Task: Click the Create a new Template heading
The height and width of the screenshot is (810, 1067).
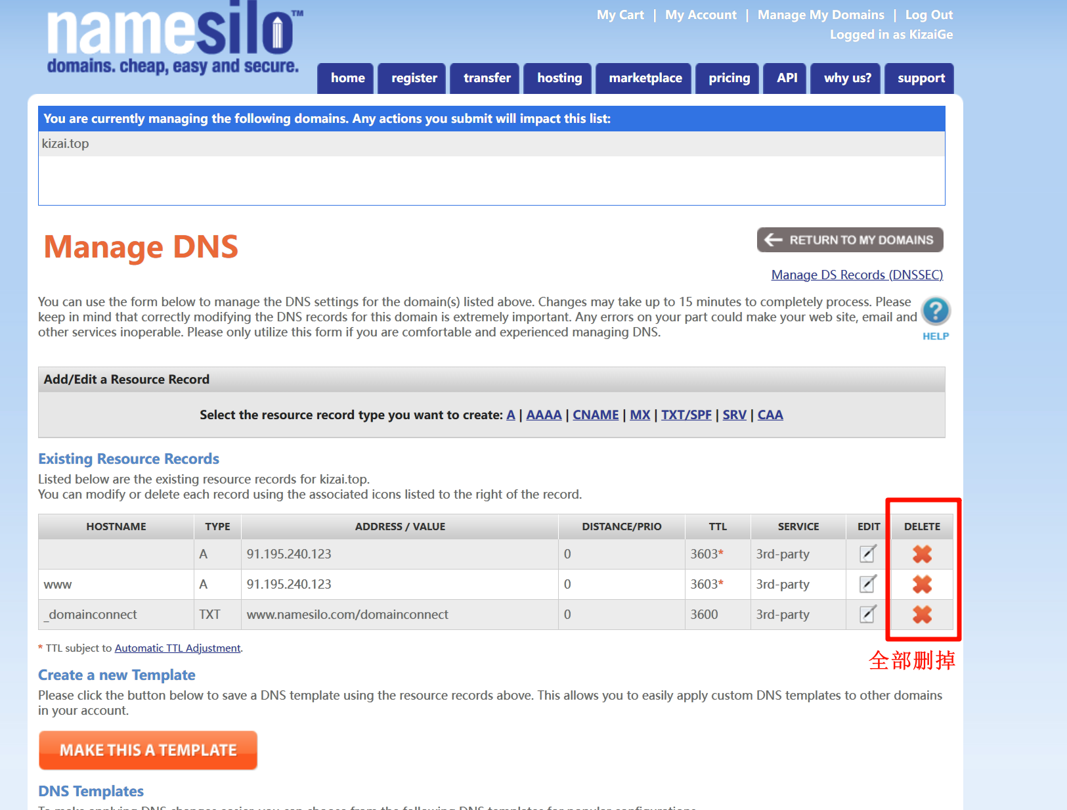Action: (117, 675)
